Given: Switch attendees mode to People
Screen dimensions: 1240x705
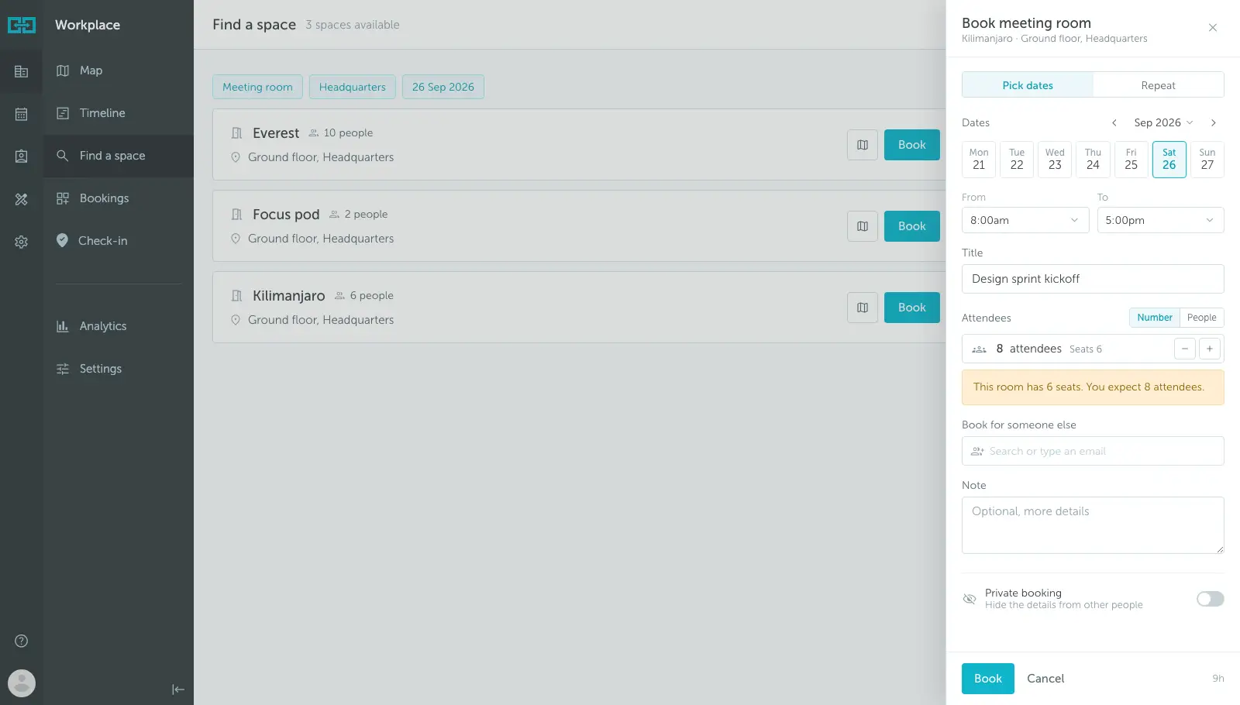Looking at the screenshot, I should 1201,318.
